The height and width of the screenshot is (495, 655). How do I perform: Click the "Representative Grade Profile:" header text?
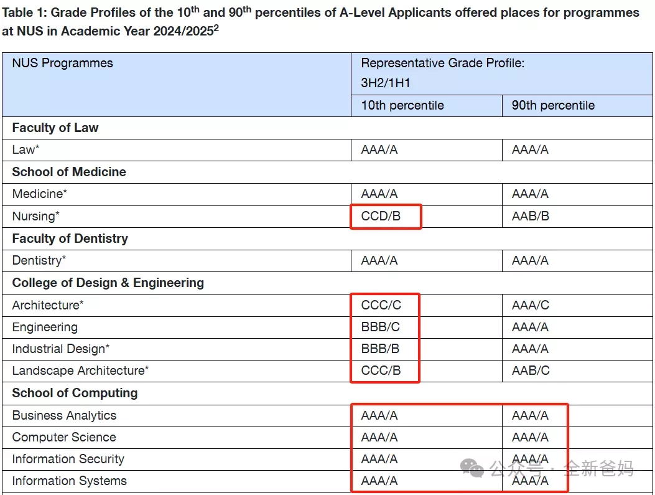[x=442, y=63]
